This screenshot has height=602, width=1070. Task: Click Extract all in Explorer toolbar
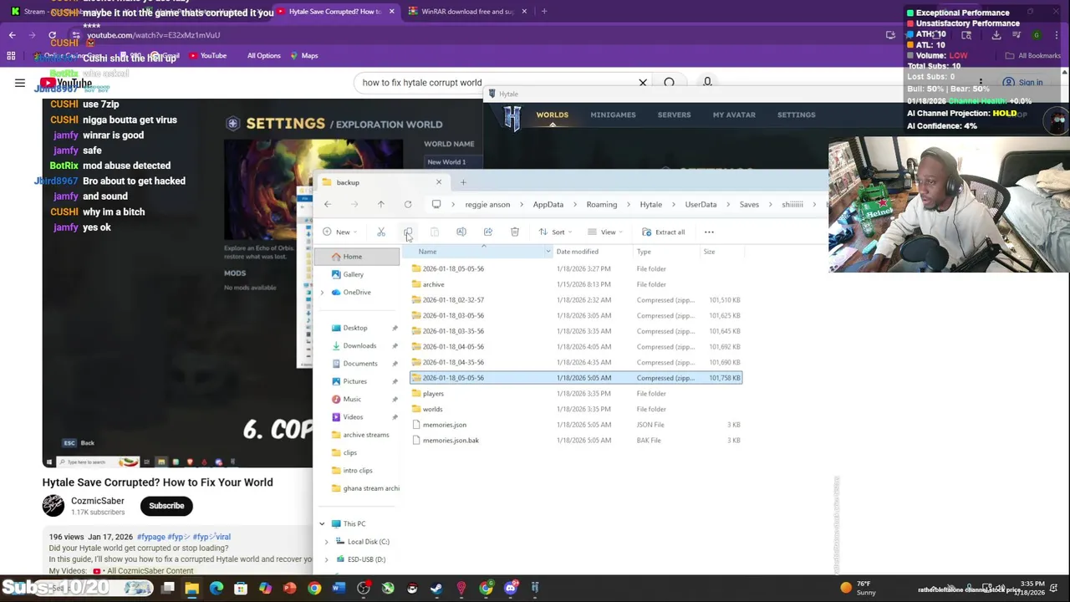[664, 232]
